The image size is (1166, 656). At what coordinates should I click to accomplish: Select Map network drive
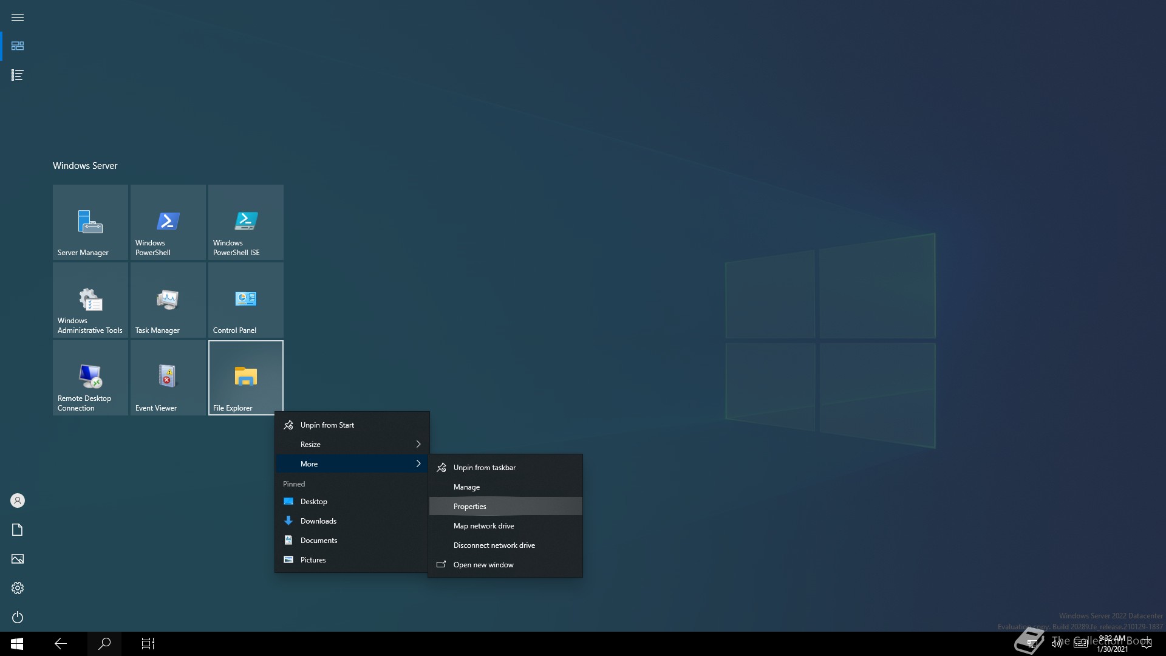point(505,526)
